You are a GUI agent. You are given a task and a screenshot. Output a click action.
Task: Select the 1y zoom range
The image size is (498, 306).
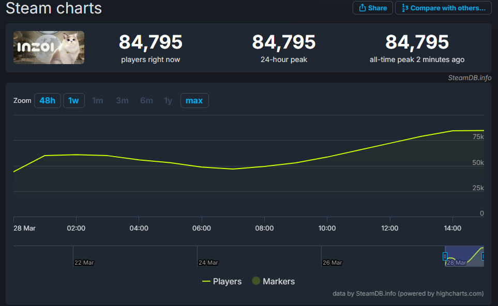(x=168, y=101)
